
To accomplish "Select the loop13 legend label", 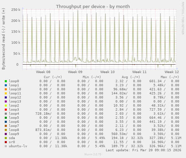I will click(x=15, y=101).
